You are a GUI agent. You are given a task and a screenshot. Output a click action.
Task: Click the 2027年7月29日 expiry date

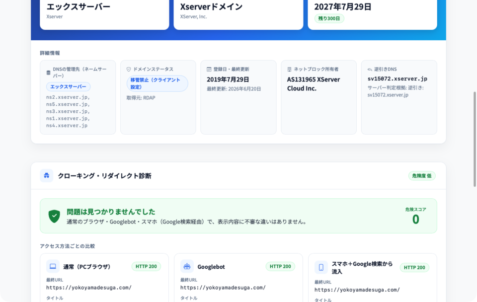[343, 6]
